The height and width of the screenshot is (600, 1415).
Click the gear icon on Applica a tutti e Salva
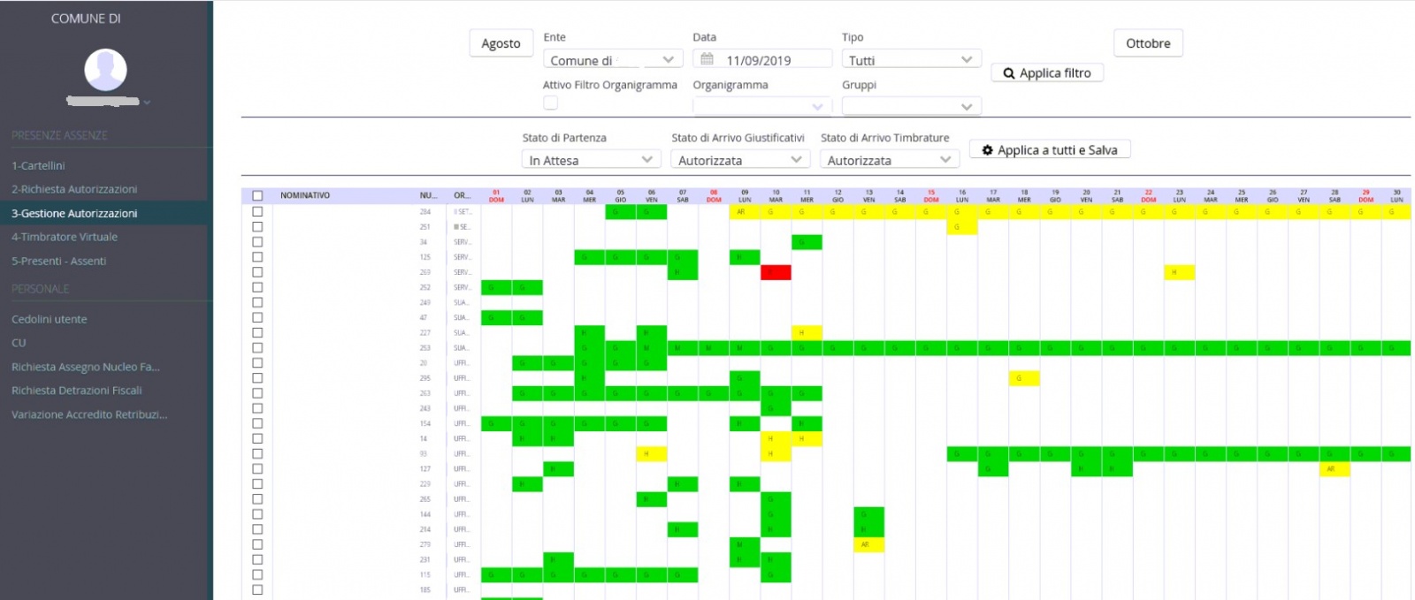(x=987, y=150)
